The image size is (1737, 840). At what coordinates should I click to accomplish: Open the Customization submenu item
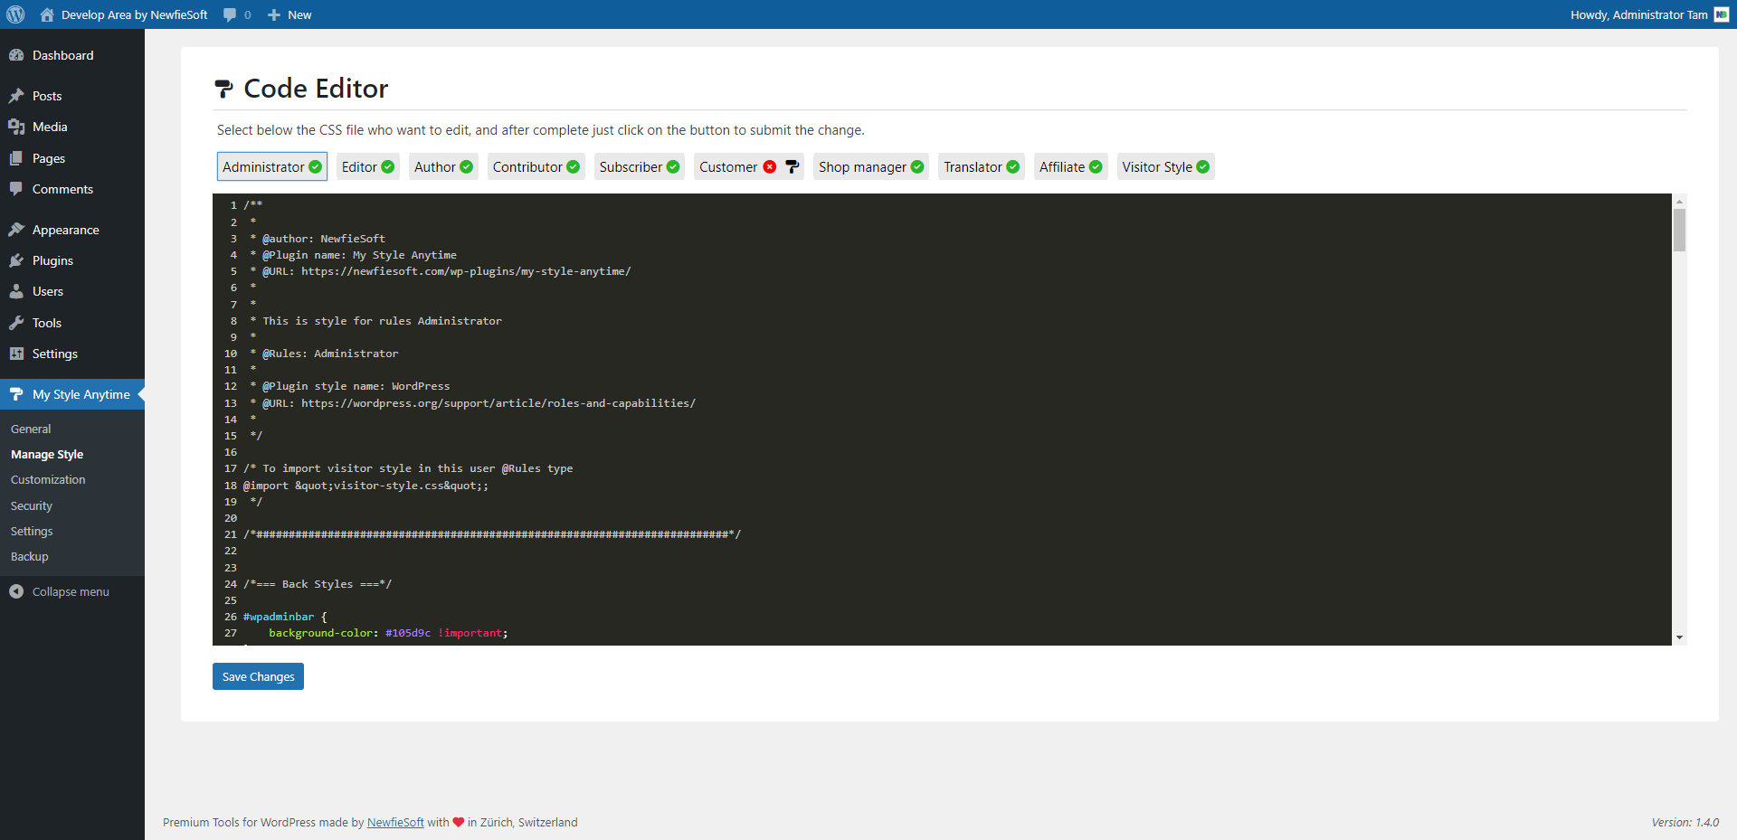click(x=48, y=479)
